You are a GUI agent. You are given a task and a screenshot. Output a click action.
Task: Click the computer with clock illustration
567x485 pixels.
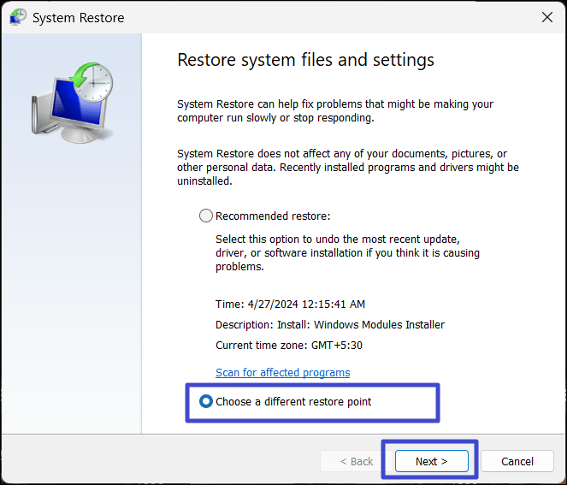tap(72, 103)
